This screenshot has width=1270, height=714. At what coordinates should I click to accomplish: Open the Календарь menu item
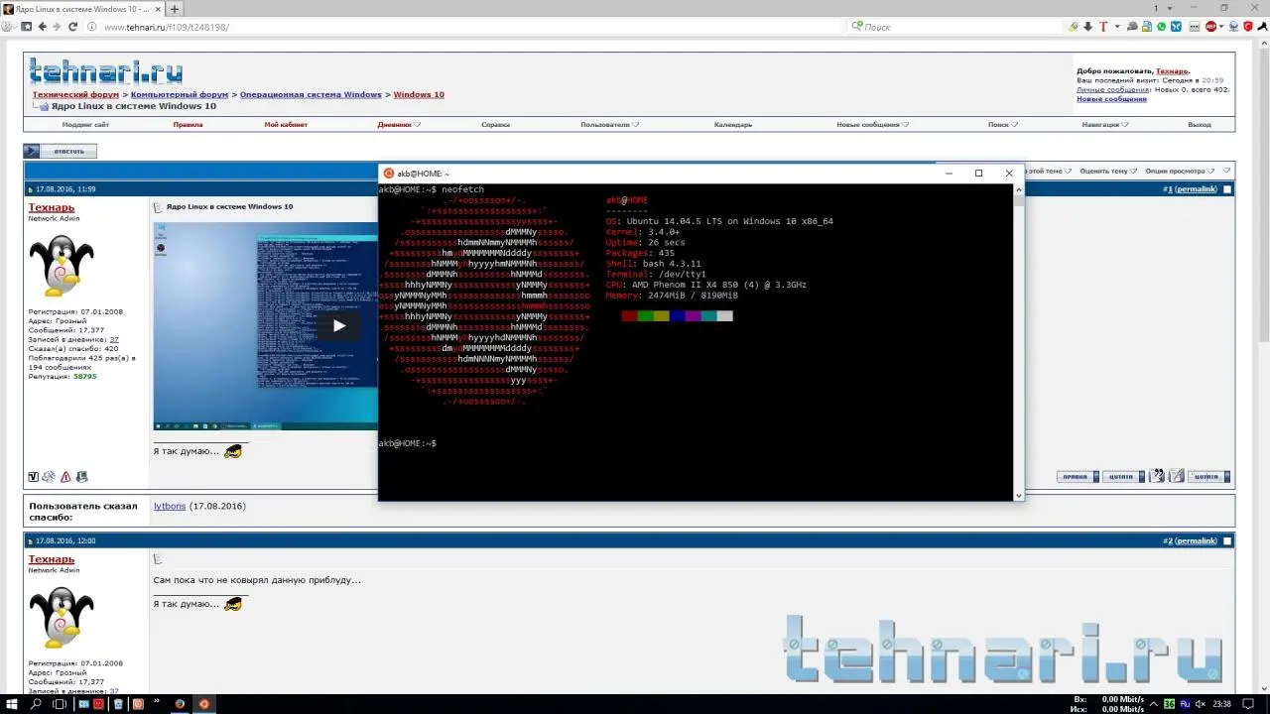tap(732, 125)
